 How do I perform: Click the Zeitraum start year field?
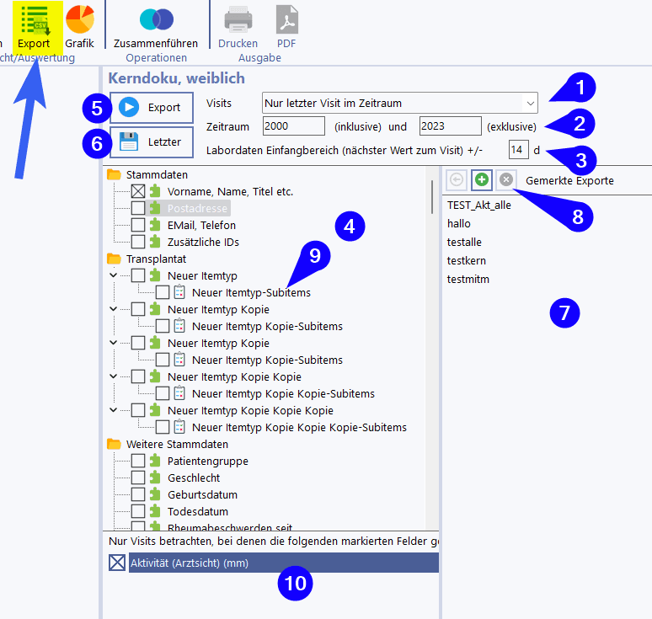point(293,126)
